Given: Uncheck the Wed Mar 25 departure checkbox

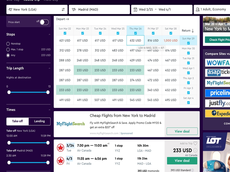Looking at the screenshot, I should tap(118, 33).
